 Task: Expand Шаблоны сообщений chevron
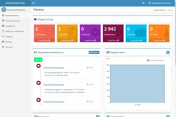coord(27,31)
